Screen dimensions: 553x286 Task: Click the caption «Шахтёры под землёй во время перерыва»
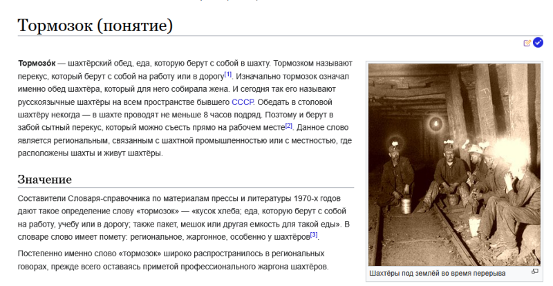point(438,273)
